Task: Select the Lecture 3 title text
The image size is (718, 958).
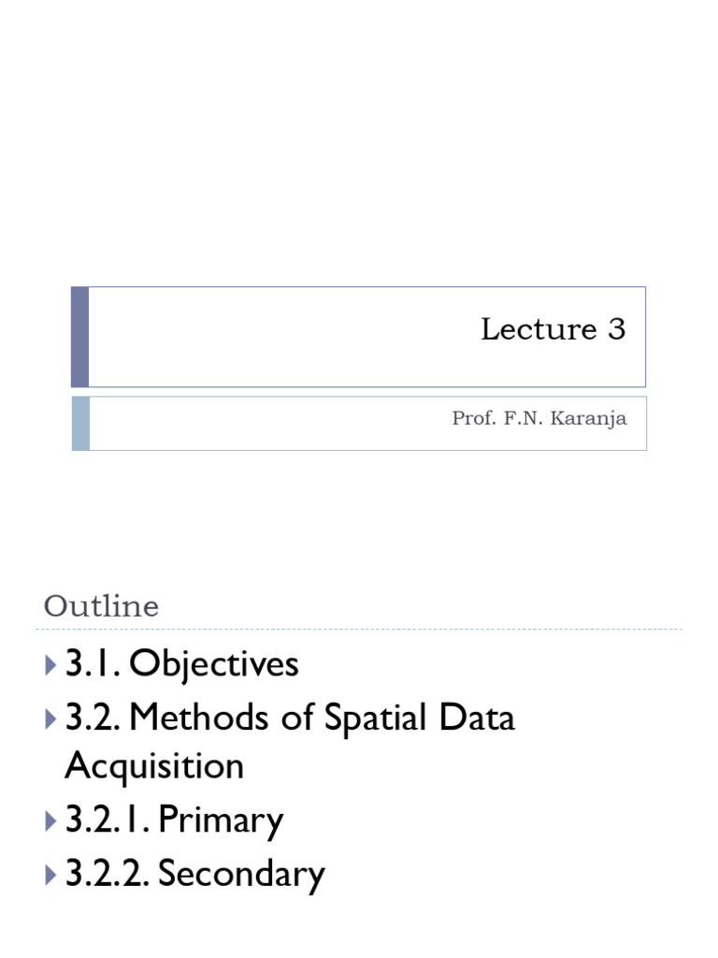Action: coord(553,329)
